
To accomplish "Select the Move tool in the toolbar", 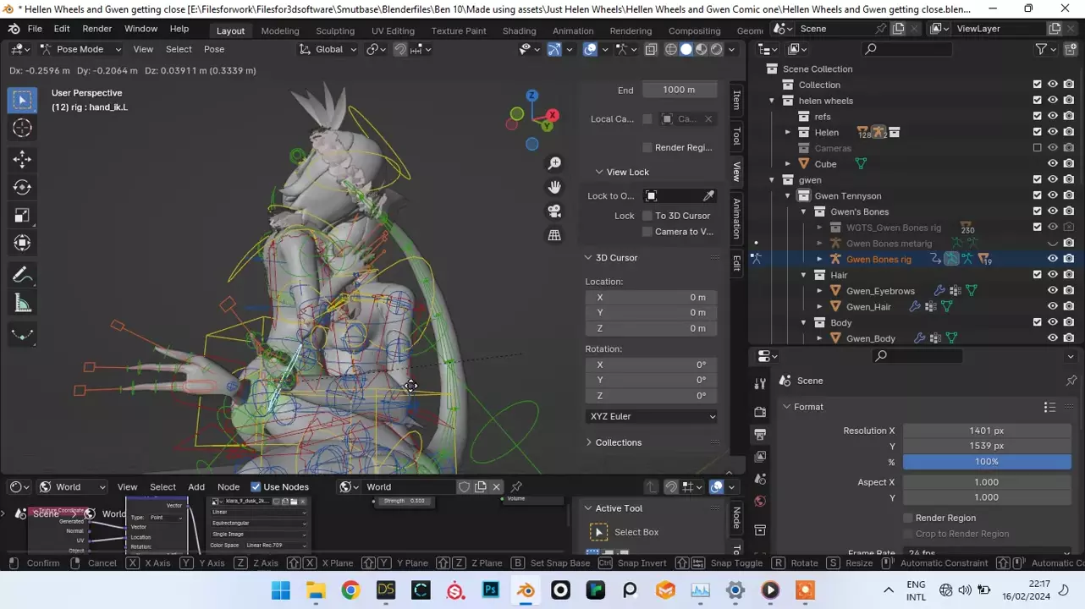I will 23,159.
